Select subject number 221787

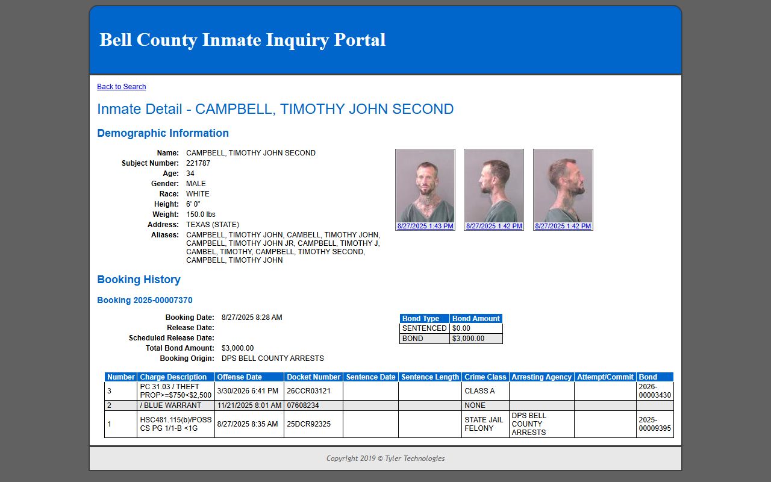[198, 163]
